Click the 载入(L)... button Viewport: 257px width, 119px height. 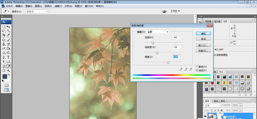(x=203, y=45)
